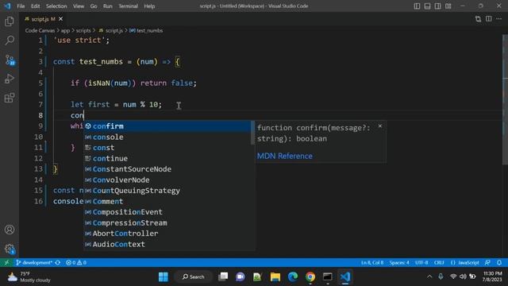The height and width of the screenshot is (286, 508).
Task: Select the continue keyword suggestion
Action: (x=167, y=158)
